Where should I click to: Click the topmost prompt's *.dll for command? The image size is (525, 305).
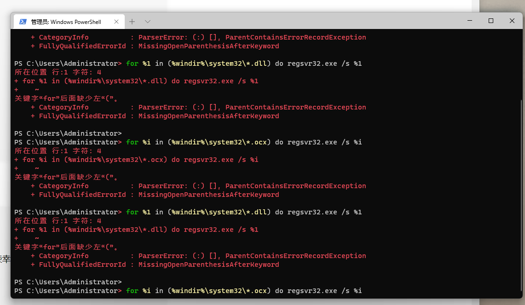(x=244, y=63)
